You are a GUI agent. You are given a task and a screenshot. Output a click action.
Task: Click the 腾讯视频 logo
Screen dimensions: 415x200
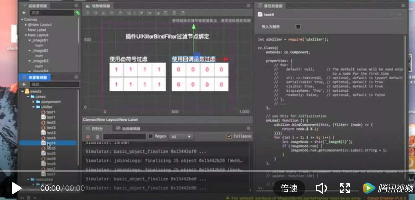388,188
